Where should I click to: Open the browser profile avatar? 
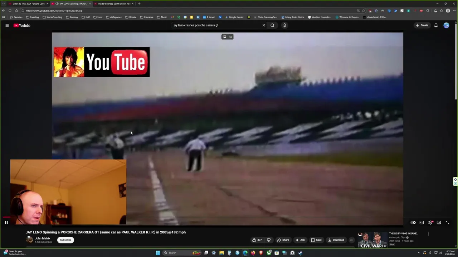448,11
